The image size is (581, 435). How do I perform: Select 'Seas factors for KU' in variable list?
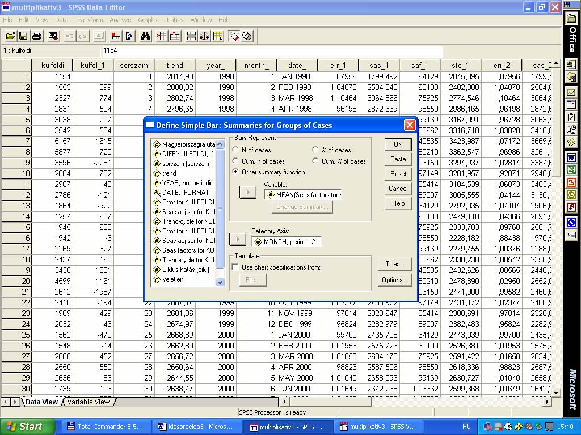[184, 250]
